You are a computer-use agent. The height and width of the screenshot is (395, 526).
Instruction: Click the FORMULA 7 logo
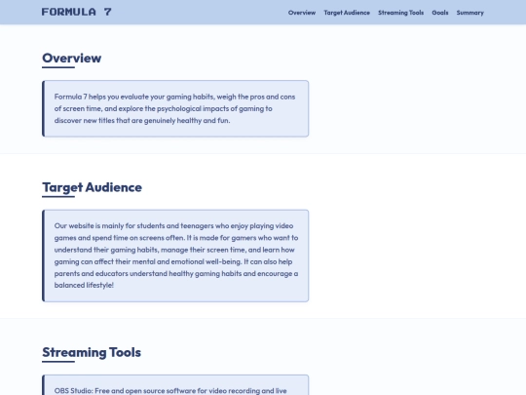(x=77, y=12)
